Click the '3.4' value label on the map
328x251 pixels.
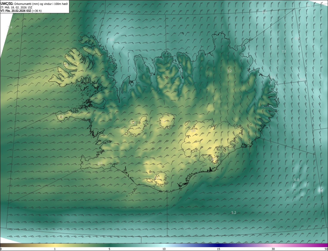10,27
